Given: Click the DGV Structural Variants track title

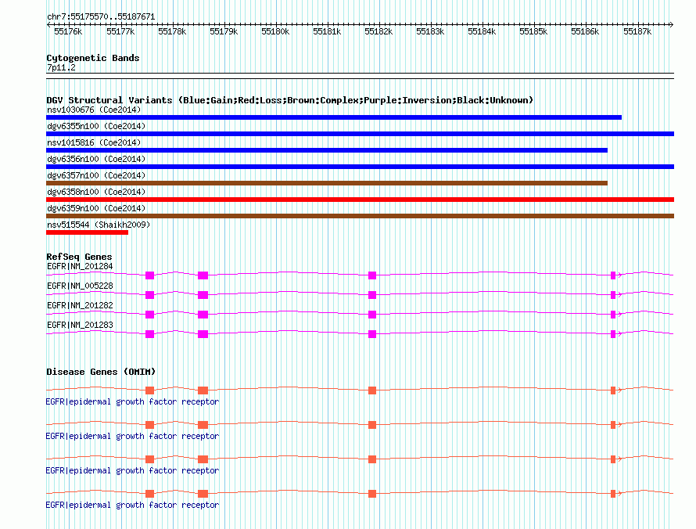Looking at the screenshot, I should (289, 100).
